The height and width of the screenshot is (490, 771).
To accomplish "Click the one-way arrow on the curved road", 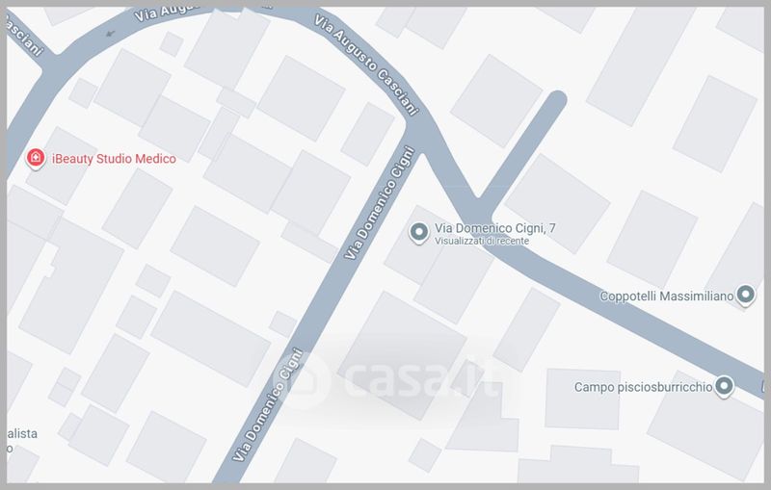I will [x=110, y=34].
